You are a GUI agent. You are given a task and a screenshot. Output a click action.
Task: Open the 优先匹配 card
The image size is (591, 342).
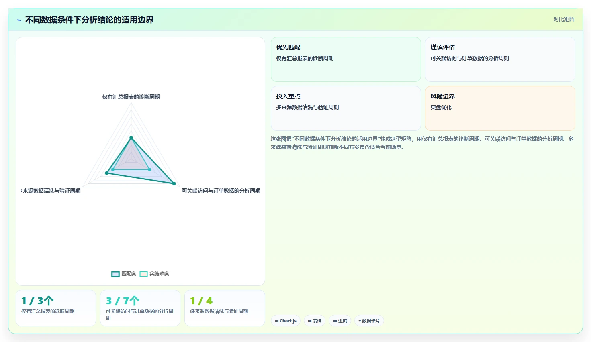[346, 59]
